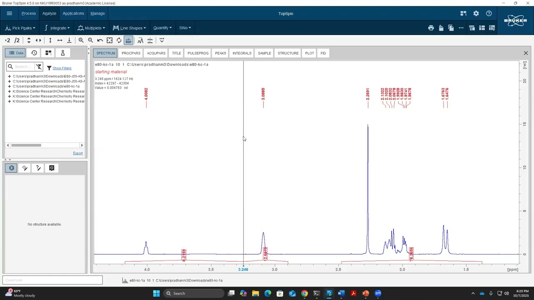Screen dimensions: 534x300
Task: Click the data tree horizontal scrollbar
Action: click(45, 145)
